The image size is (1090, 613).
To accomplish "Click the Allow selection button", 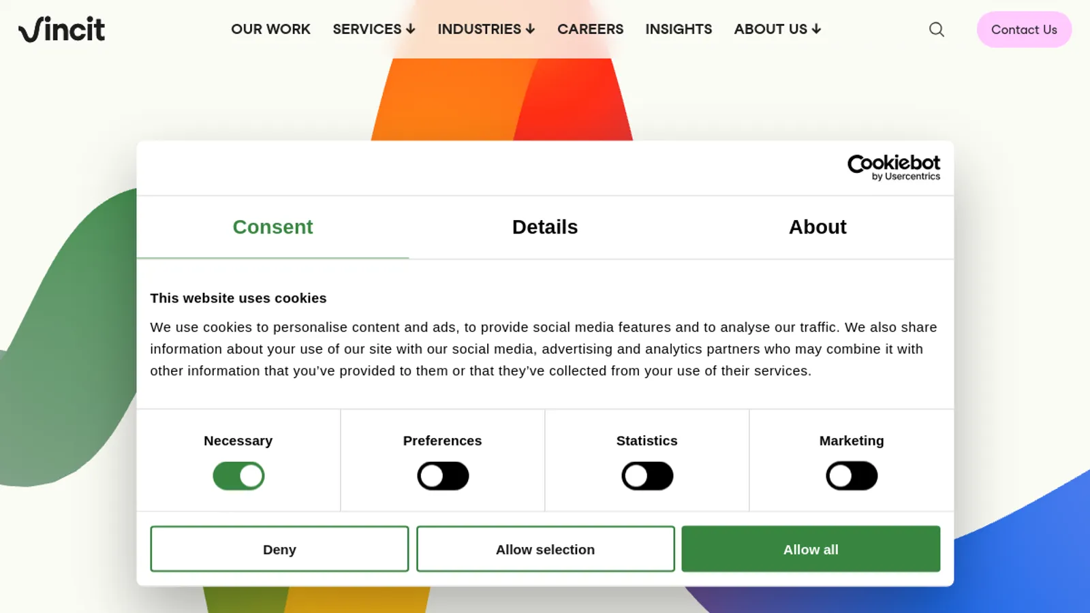I will pyautogui.click(x=546, y=549).
